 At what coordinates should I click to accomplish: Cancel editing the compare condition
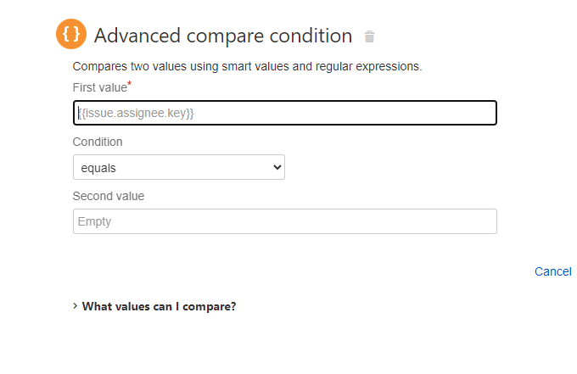coord(552,271)
